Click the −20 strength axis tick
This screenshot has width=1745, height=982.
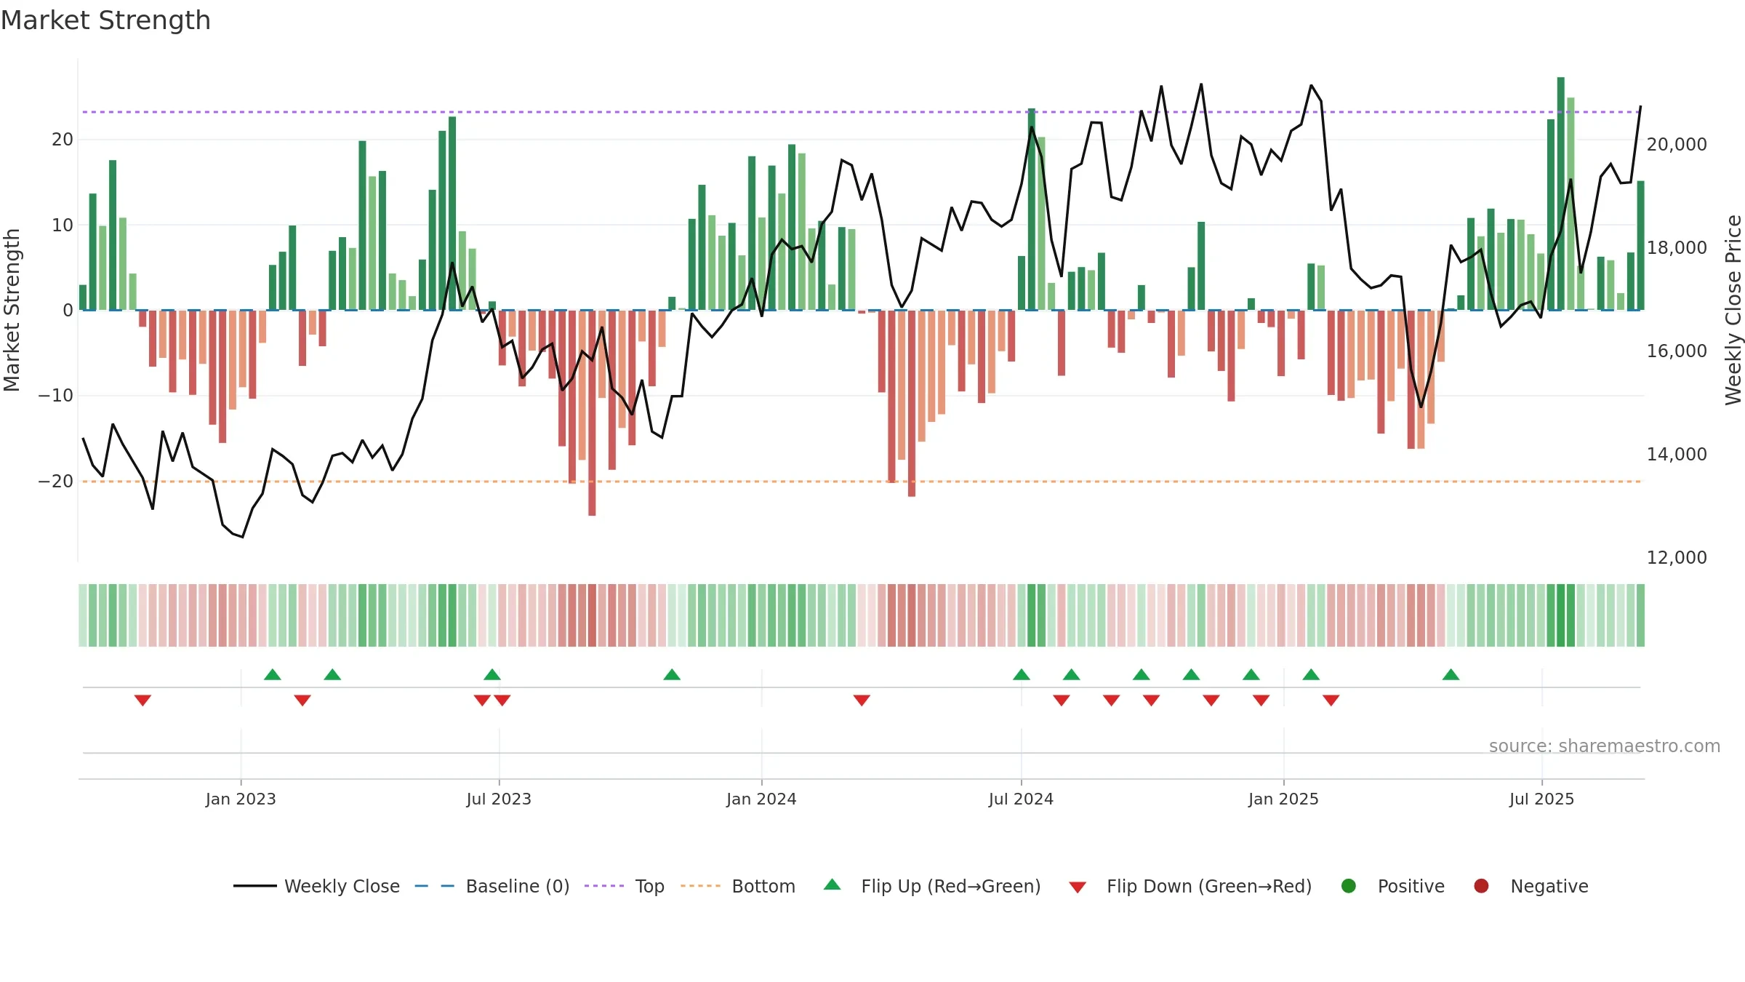point(56,482)
